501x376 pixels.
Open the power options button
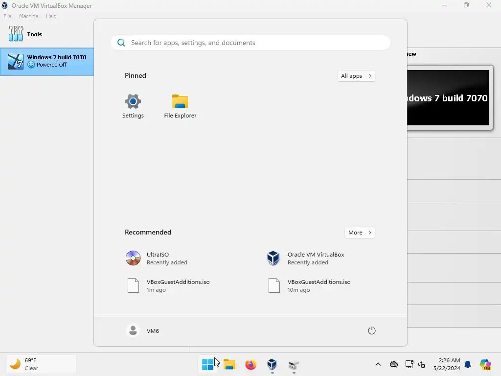(372, 330)
